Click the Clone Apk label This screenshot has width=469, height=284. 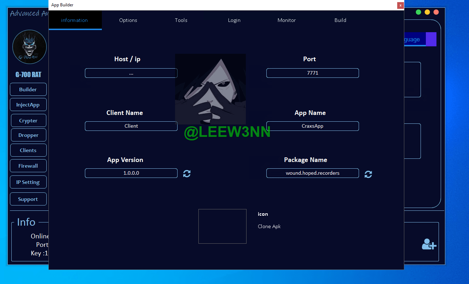pos(269,226)
